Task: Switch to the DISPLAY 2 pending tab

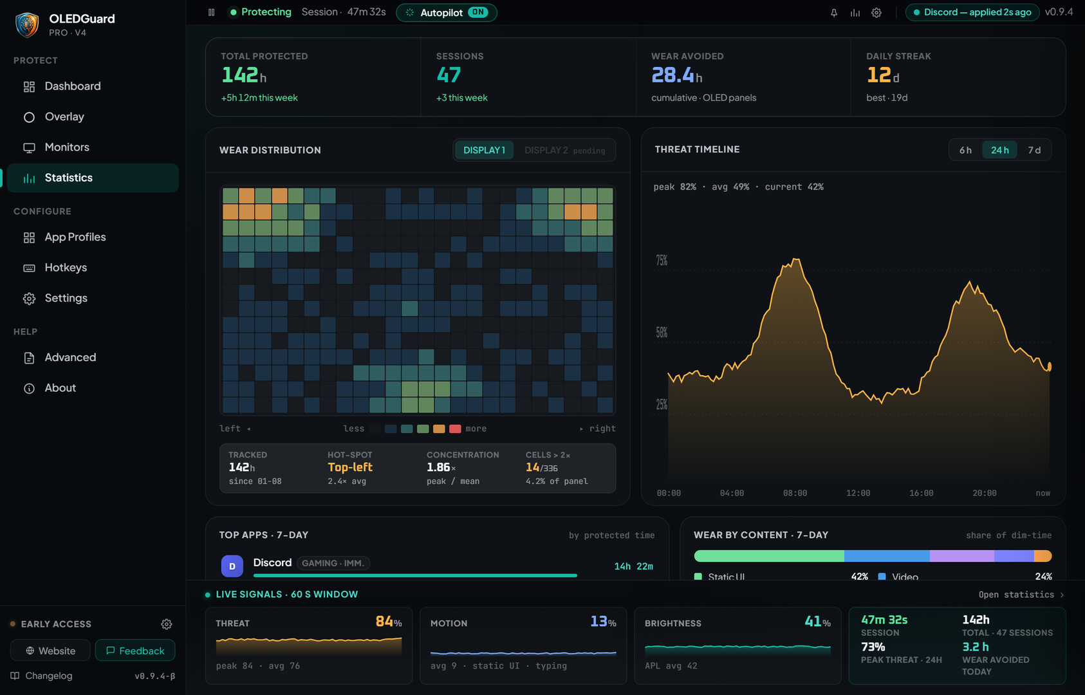Action: 564,150
